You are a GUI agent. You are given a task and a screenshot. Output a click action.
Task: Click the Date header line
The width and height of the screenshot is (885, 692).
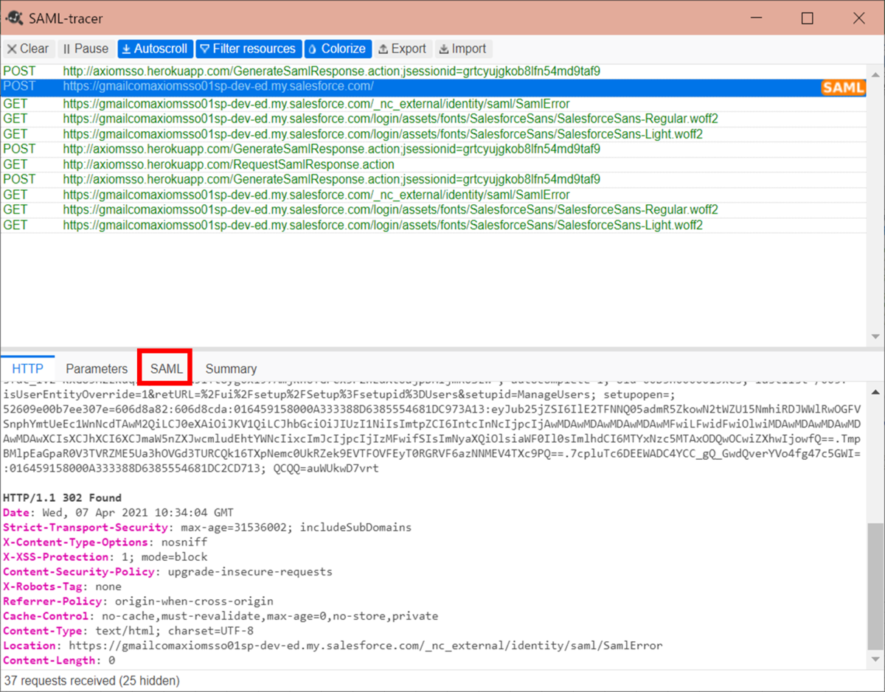tap(118, 512)
